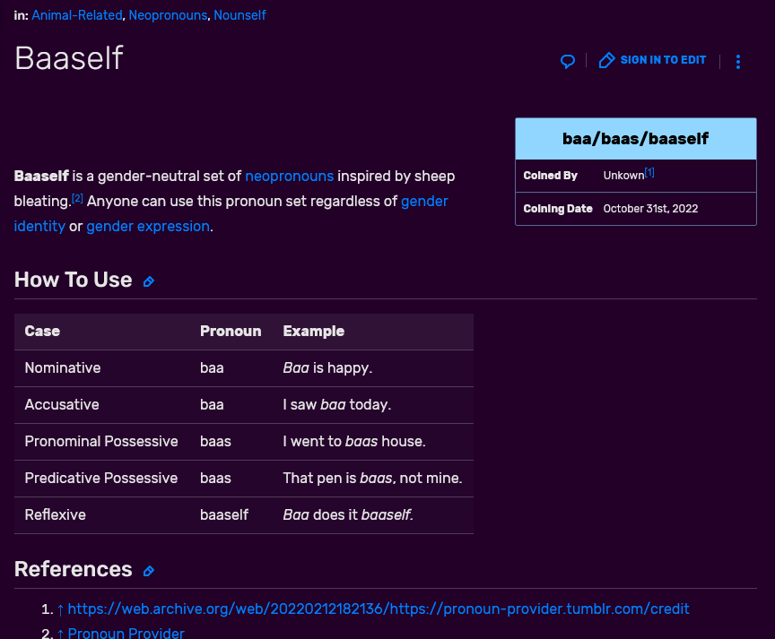Jump back via reference 2 up arrow
775x639 pixels.
coord(60,634)
